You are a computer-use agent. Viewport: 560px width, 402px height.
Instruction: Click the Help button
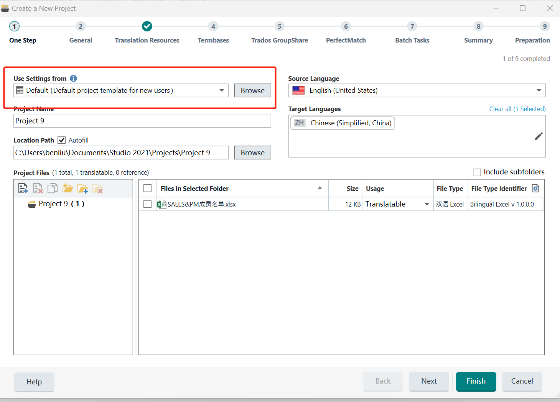click(34, 382)
